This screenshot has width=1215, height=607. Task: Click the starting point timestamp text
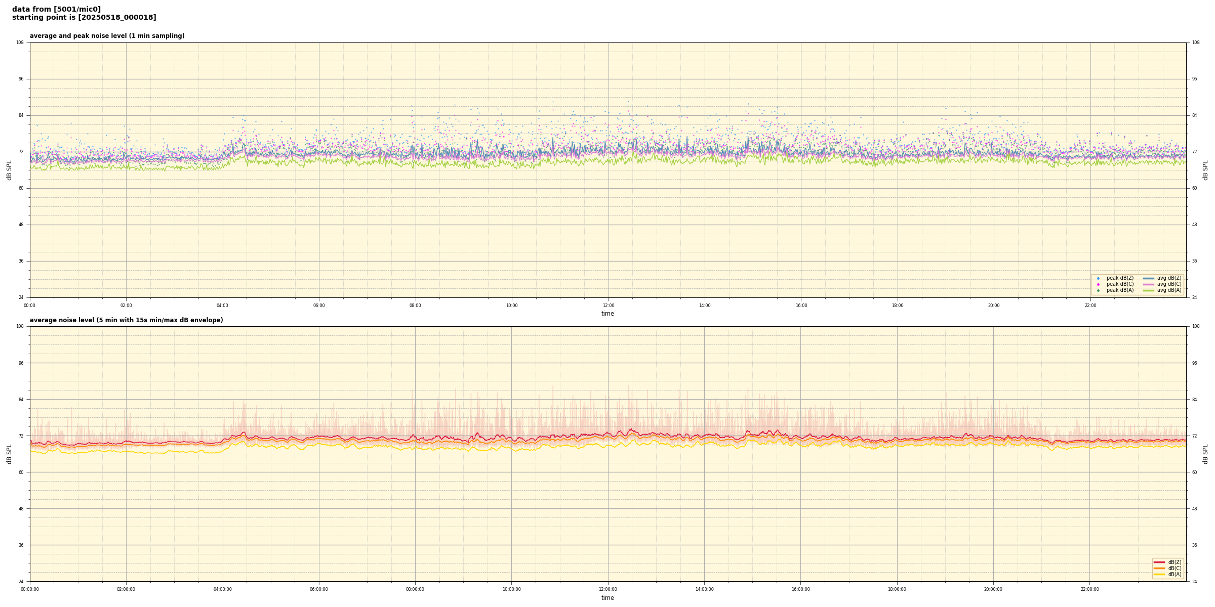point(84,18)
